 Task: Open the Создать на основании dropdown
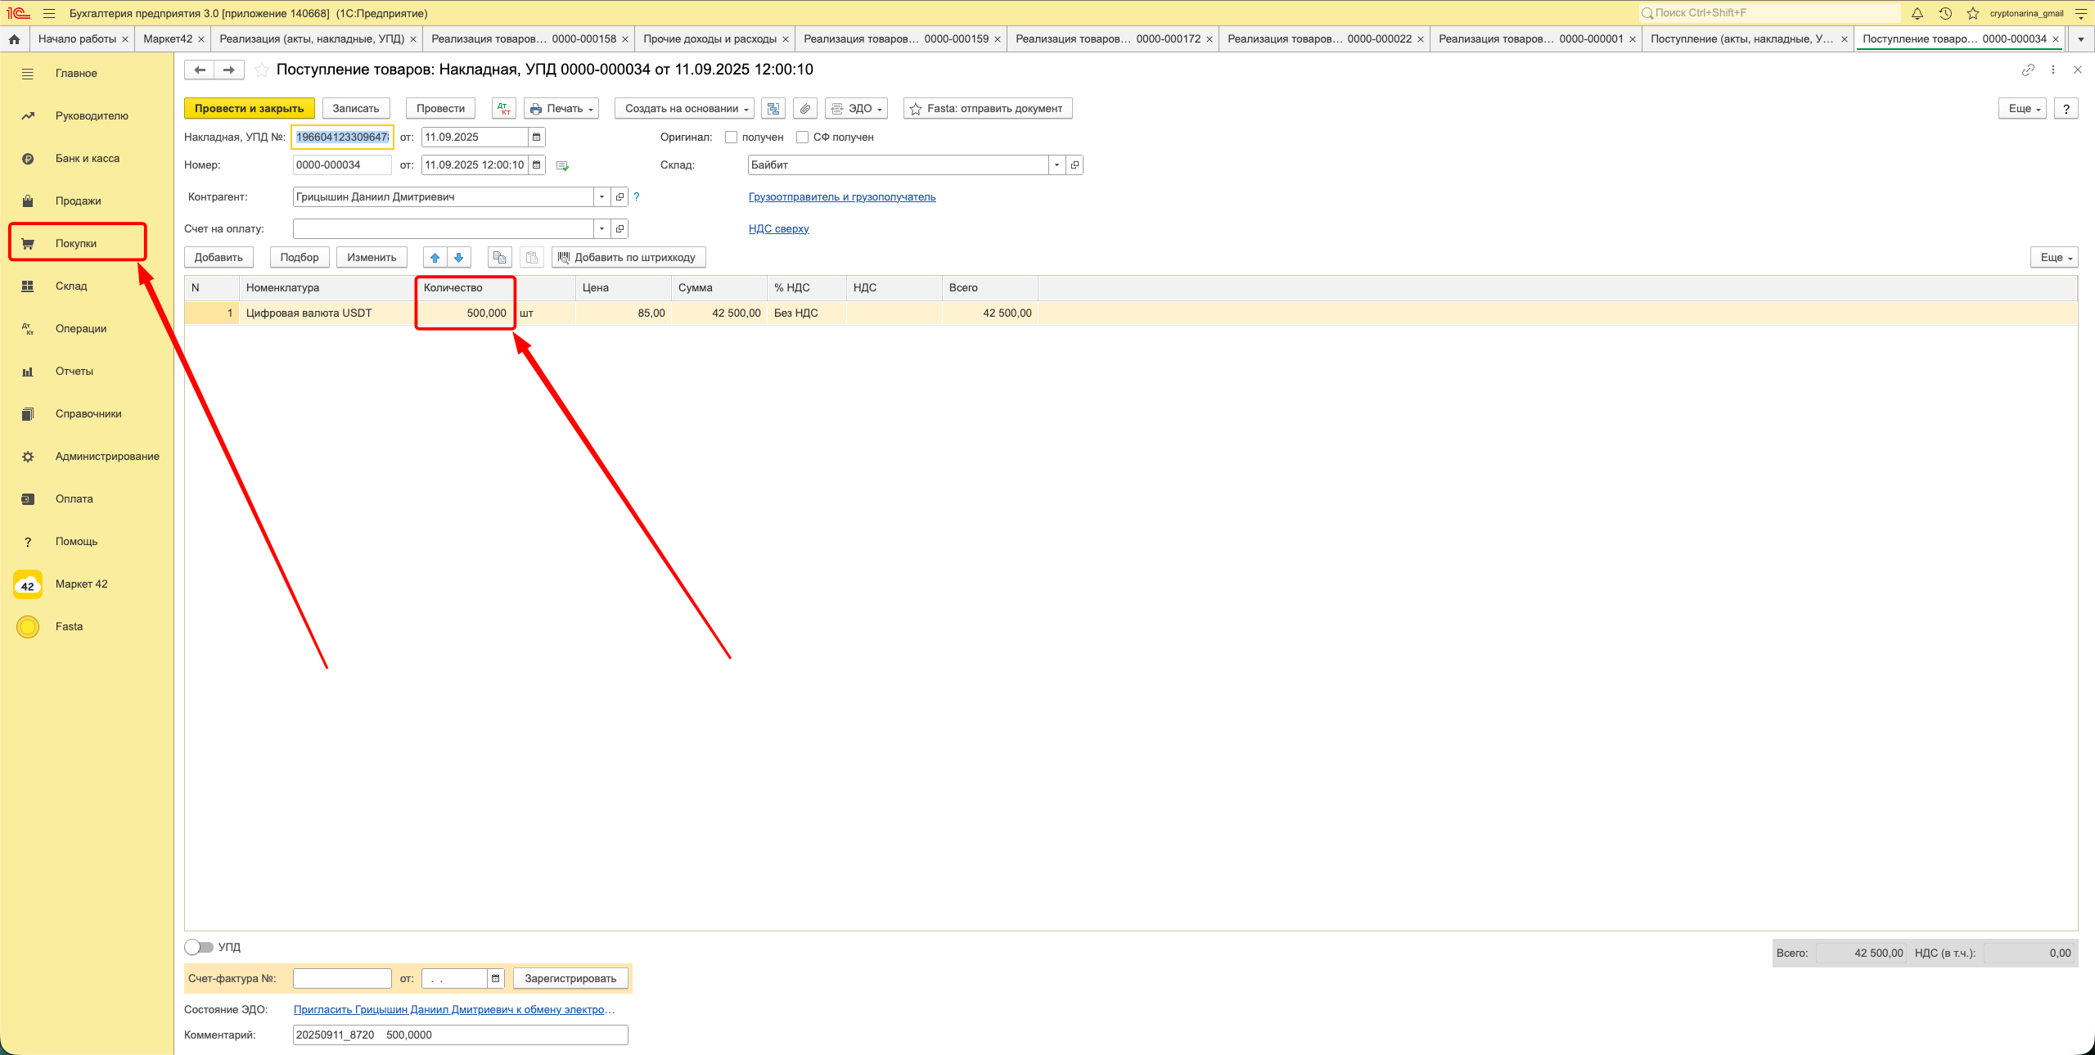coord(686,108)
